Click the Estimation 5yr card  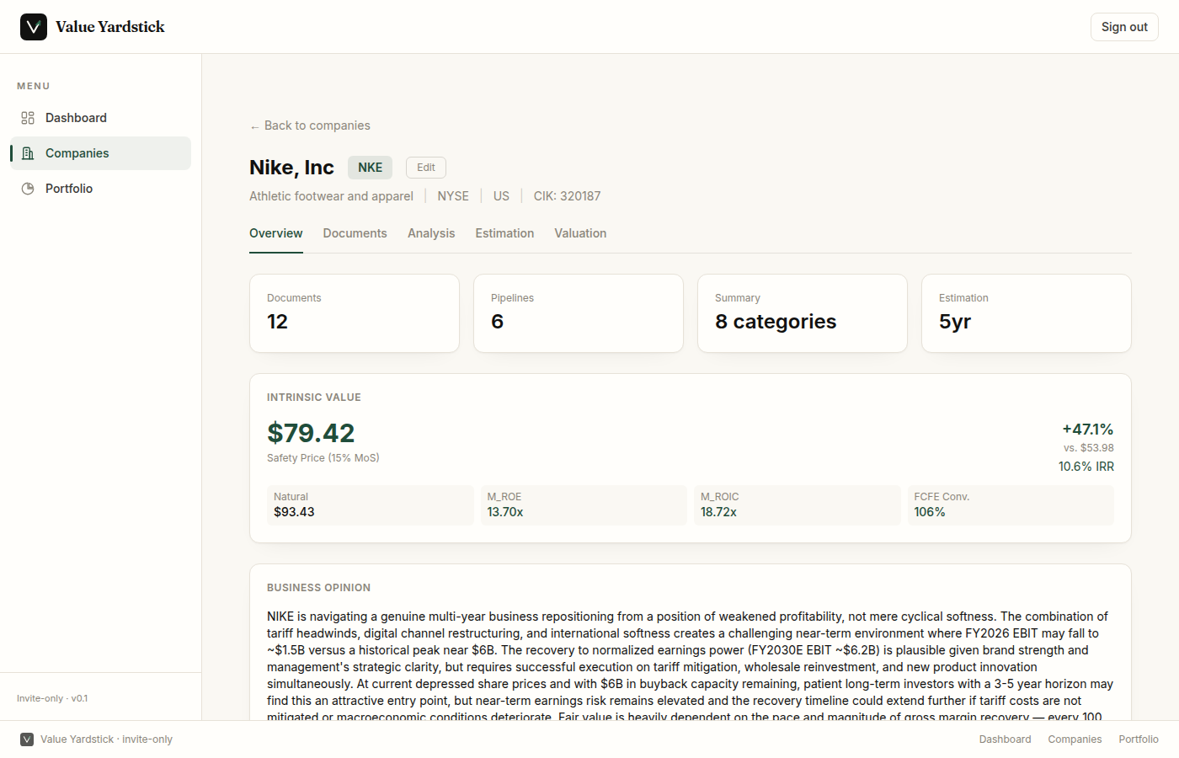1027,313
